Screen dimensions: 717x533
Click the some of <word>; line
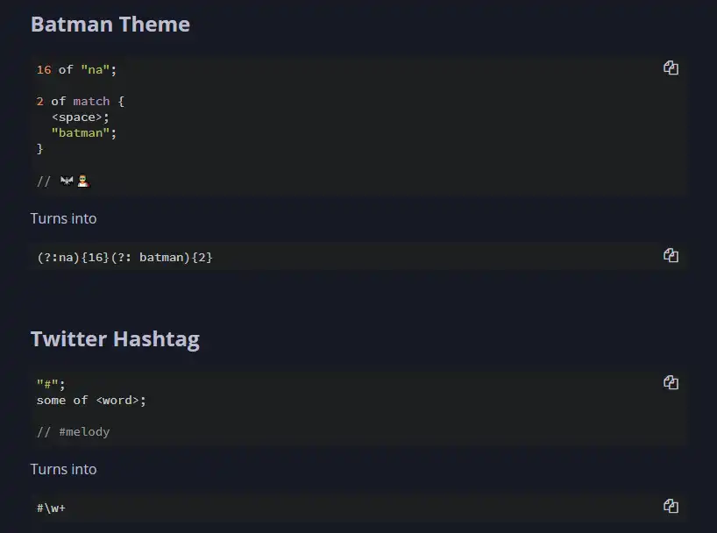(x=91, y=401)
